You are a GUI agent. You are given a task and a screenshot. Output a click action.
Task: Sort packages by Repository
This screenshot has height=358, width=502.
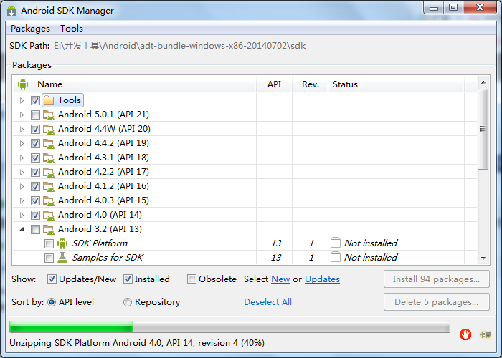click(128, 302)
